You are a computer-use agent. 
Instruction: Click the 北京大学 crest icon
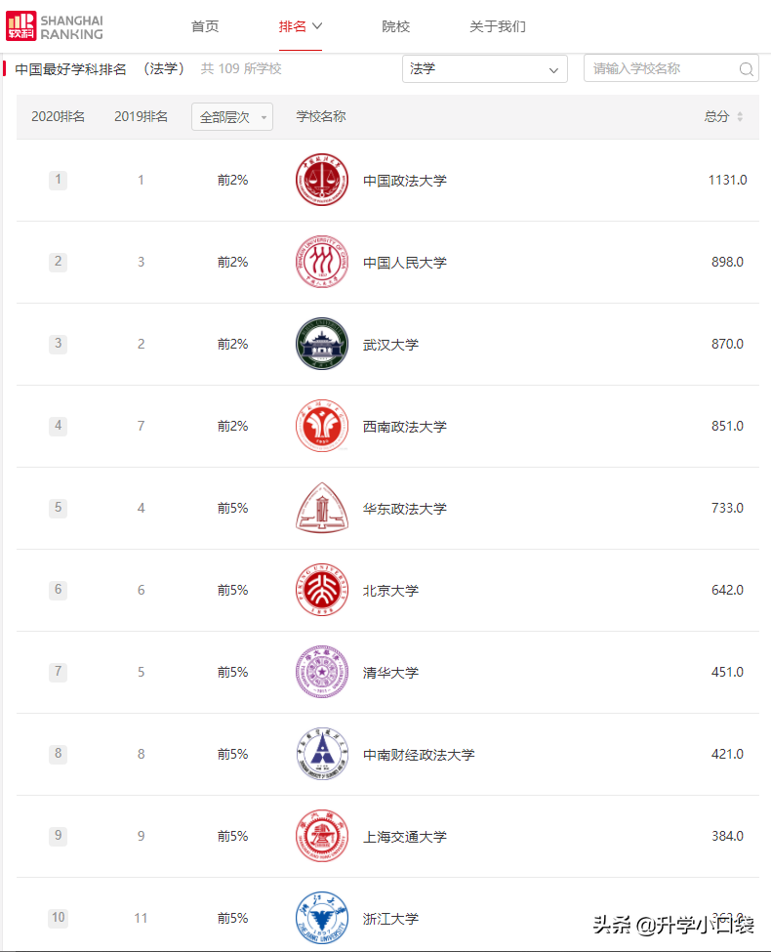(322, 590)
